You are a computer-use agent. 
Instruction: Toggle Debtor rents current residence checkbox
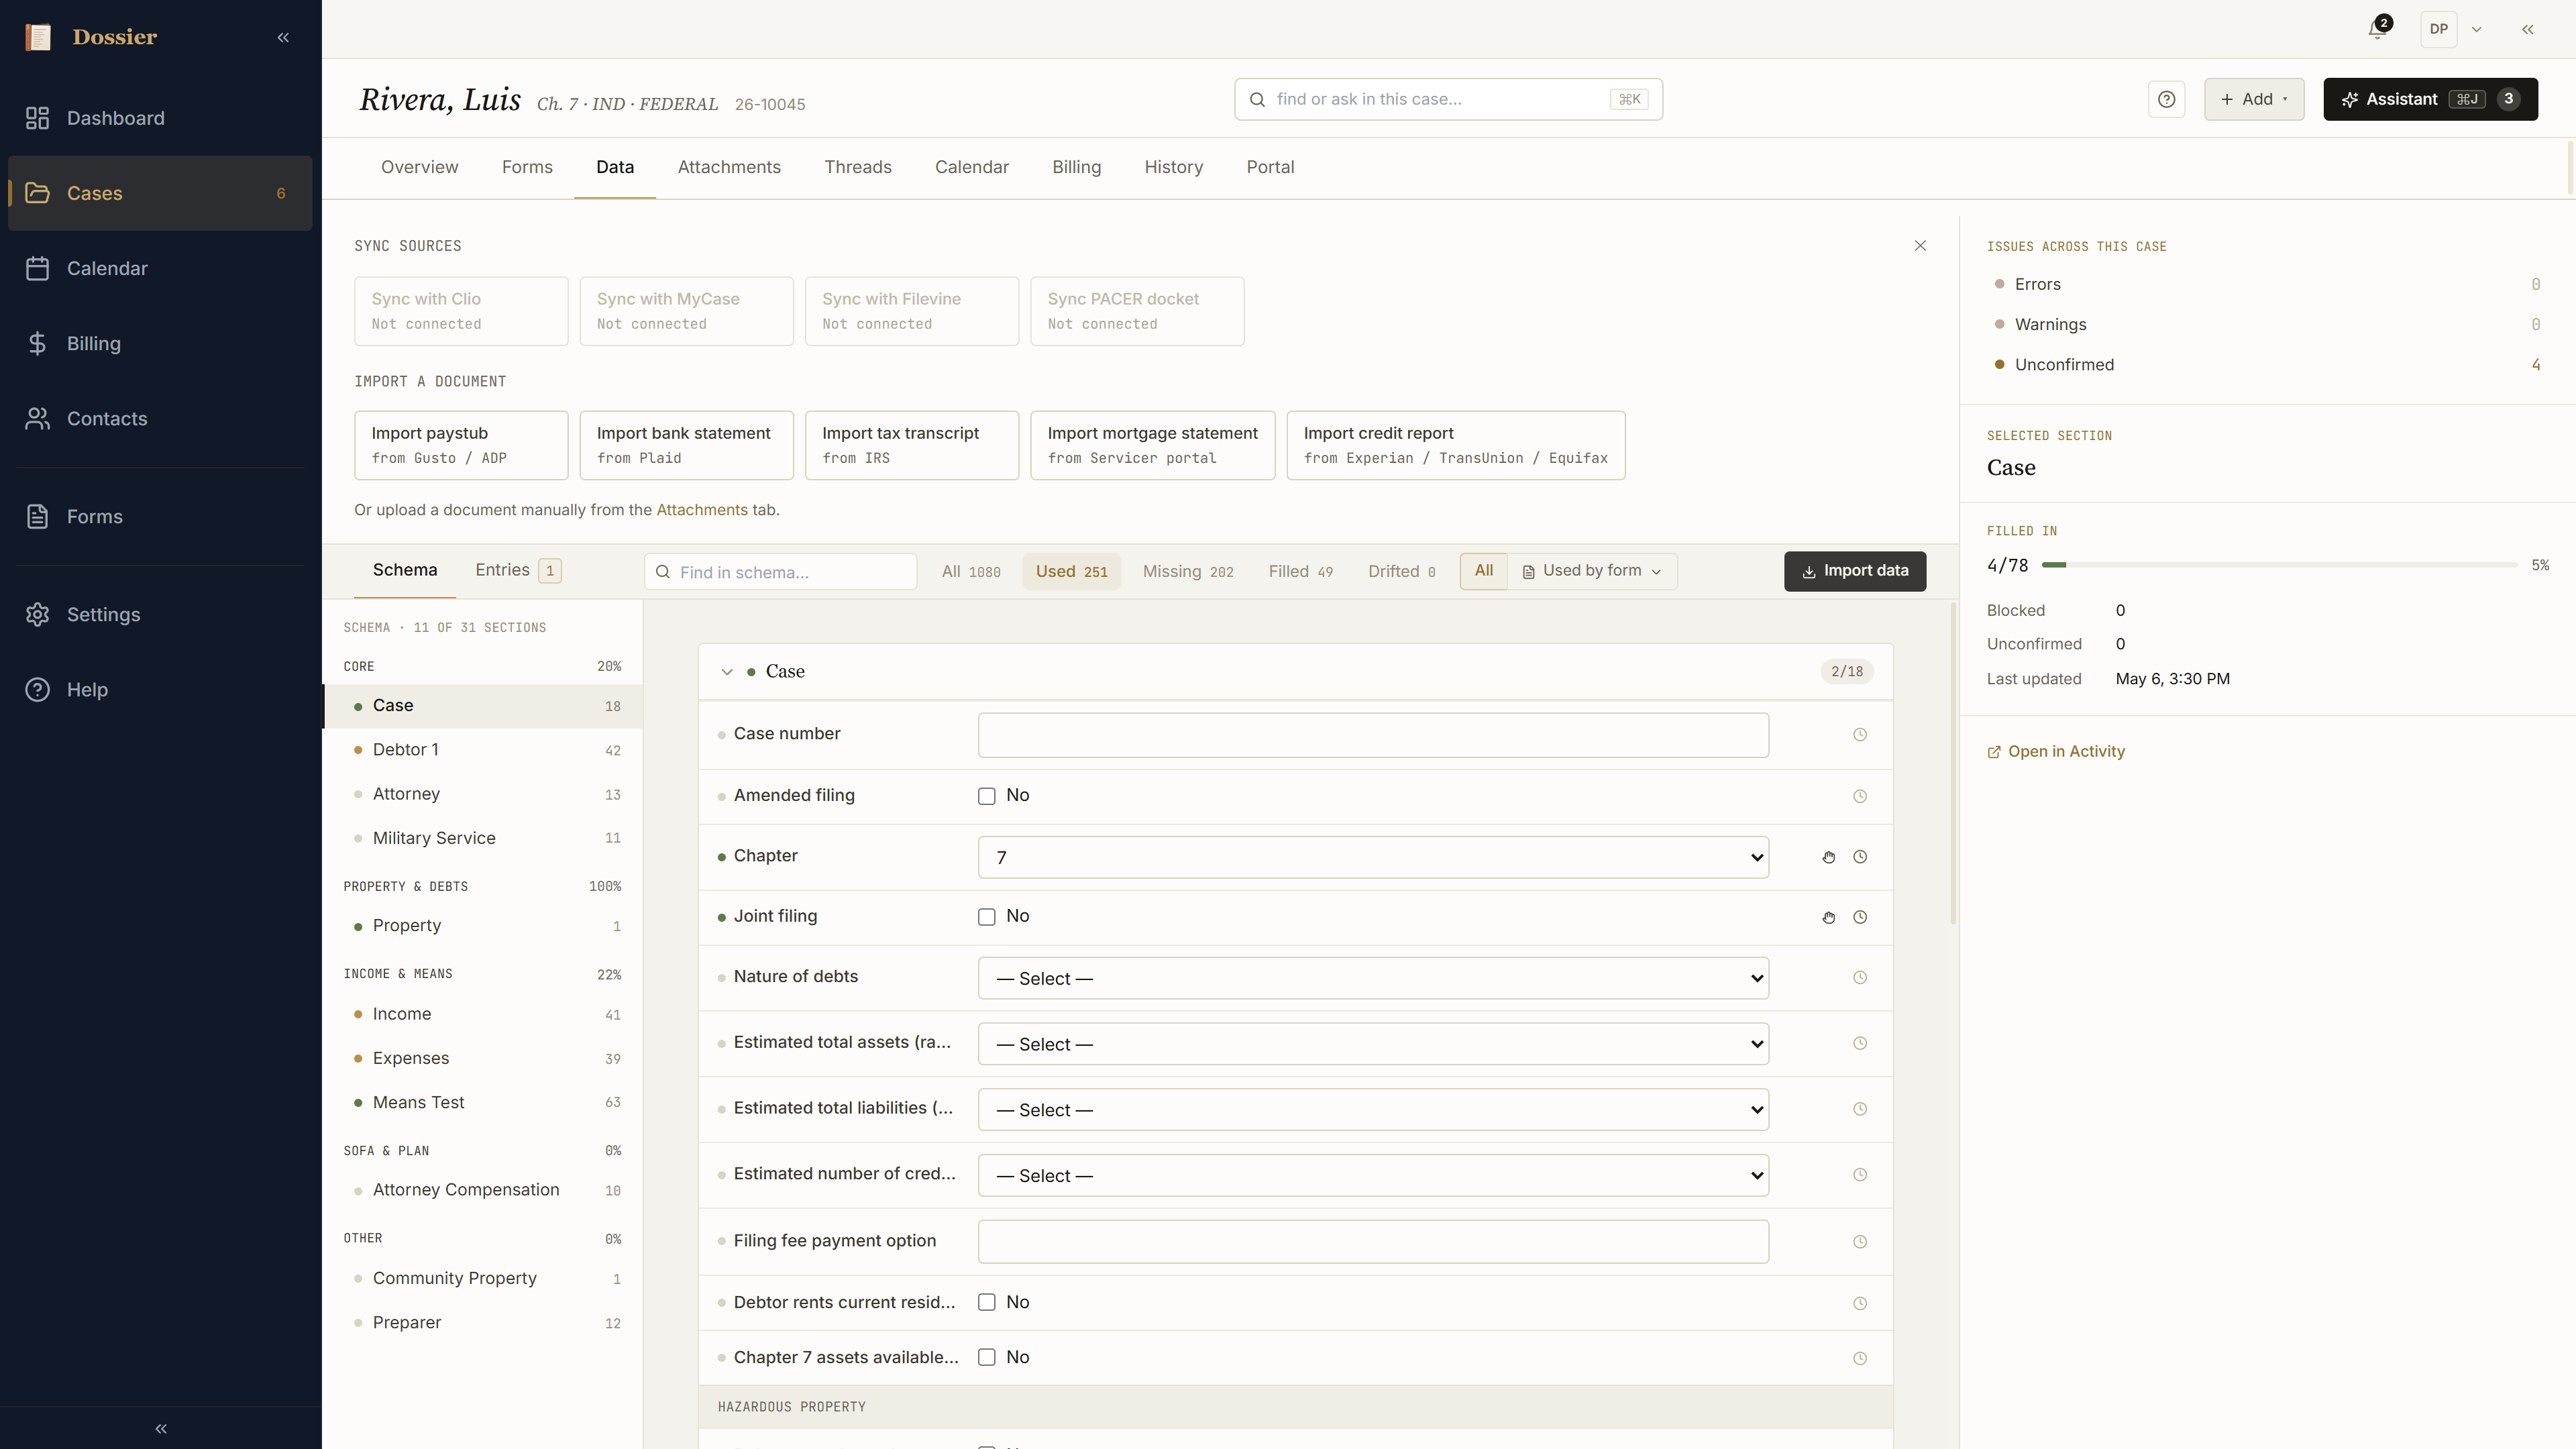tap(987, 1302)
